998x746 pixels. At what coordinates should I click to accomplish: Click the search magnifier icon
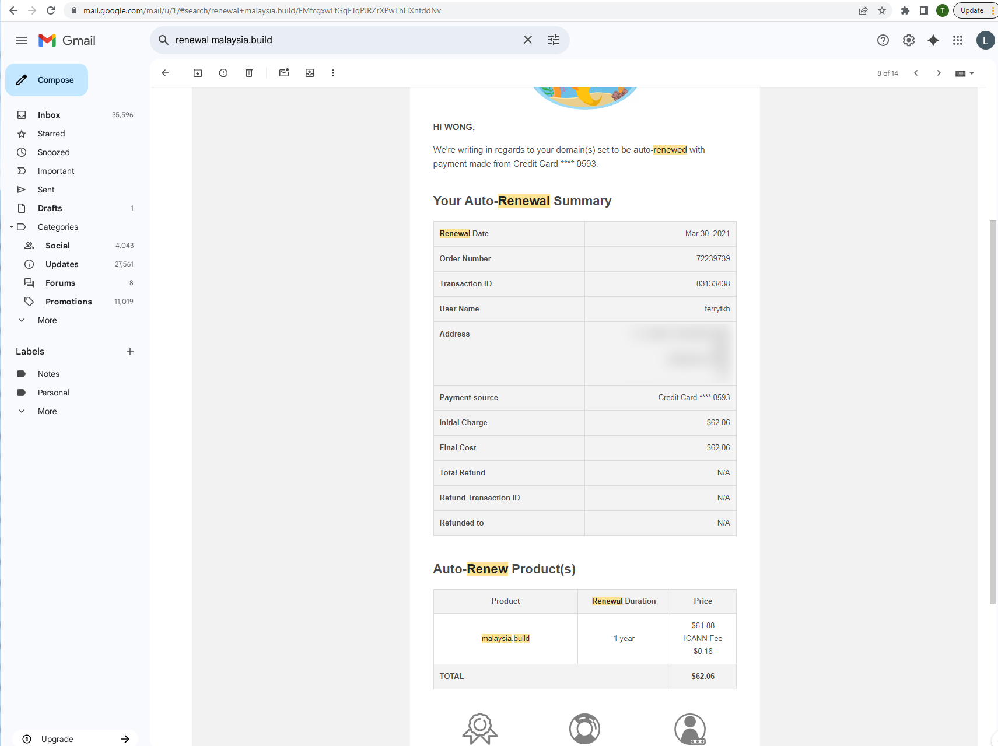pos(164,40)
